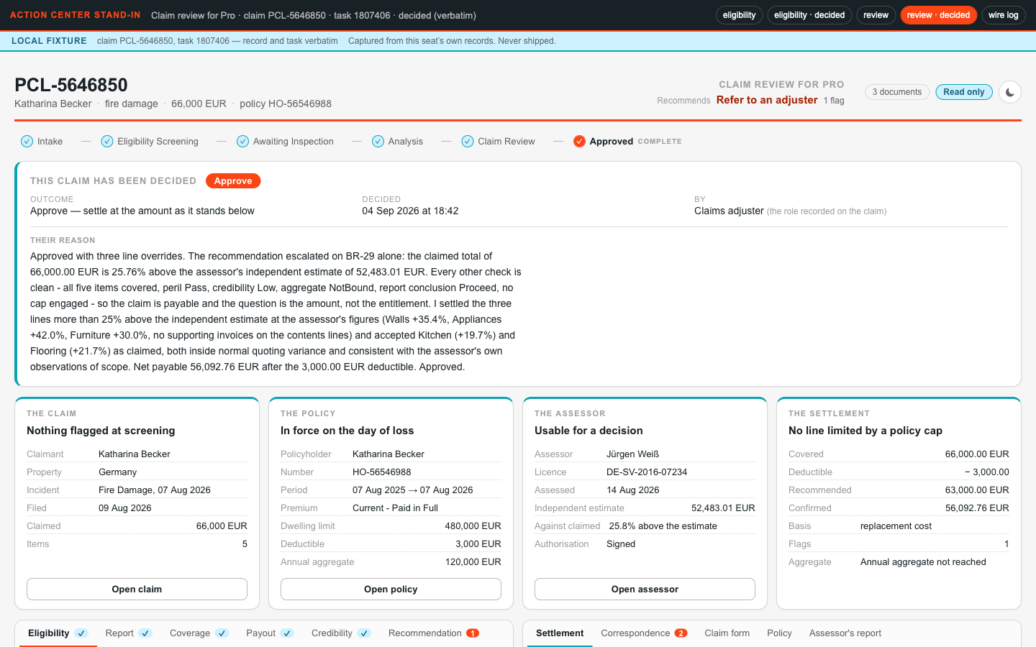The height and width of the screenshot is (647, 1036).
Task: Click the Claim Review checkmark icon
Action: click(x=468, y=141)
